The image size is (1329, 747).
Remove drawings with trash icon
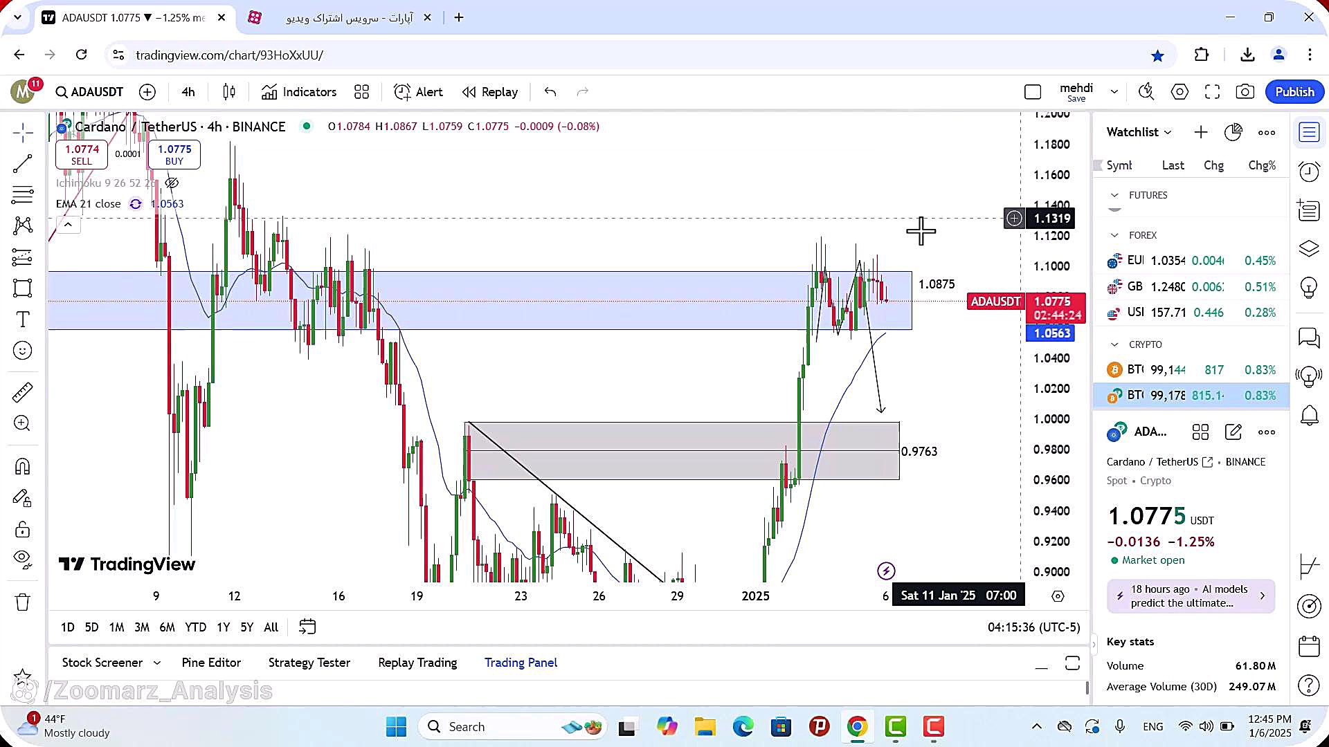pyautogui.click(x=22, y=602)
